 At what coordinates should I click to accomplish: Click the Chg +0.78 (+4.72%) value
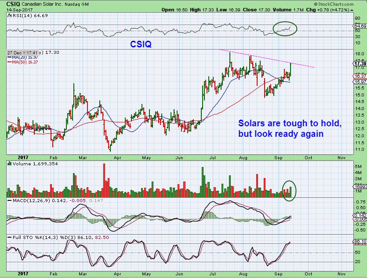328,10
